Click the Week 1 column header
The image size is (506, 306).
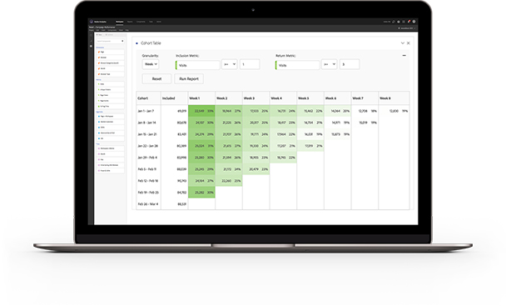201,98
